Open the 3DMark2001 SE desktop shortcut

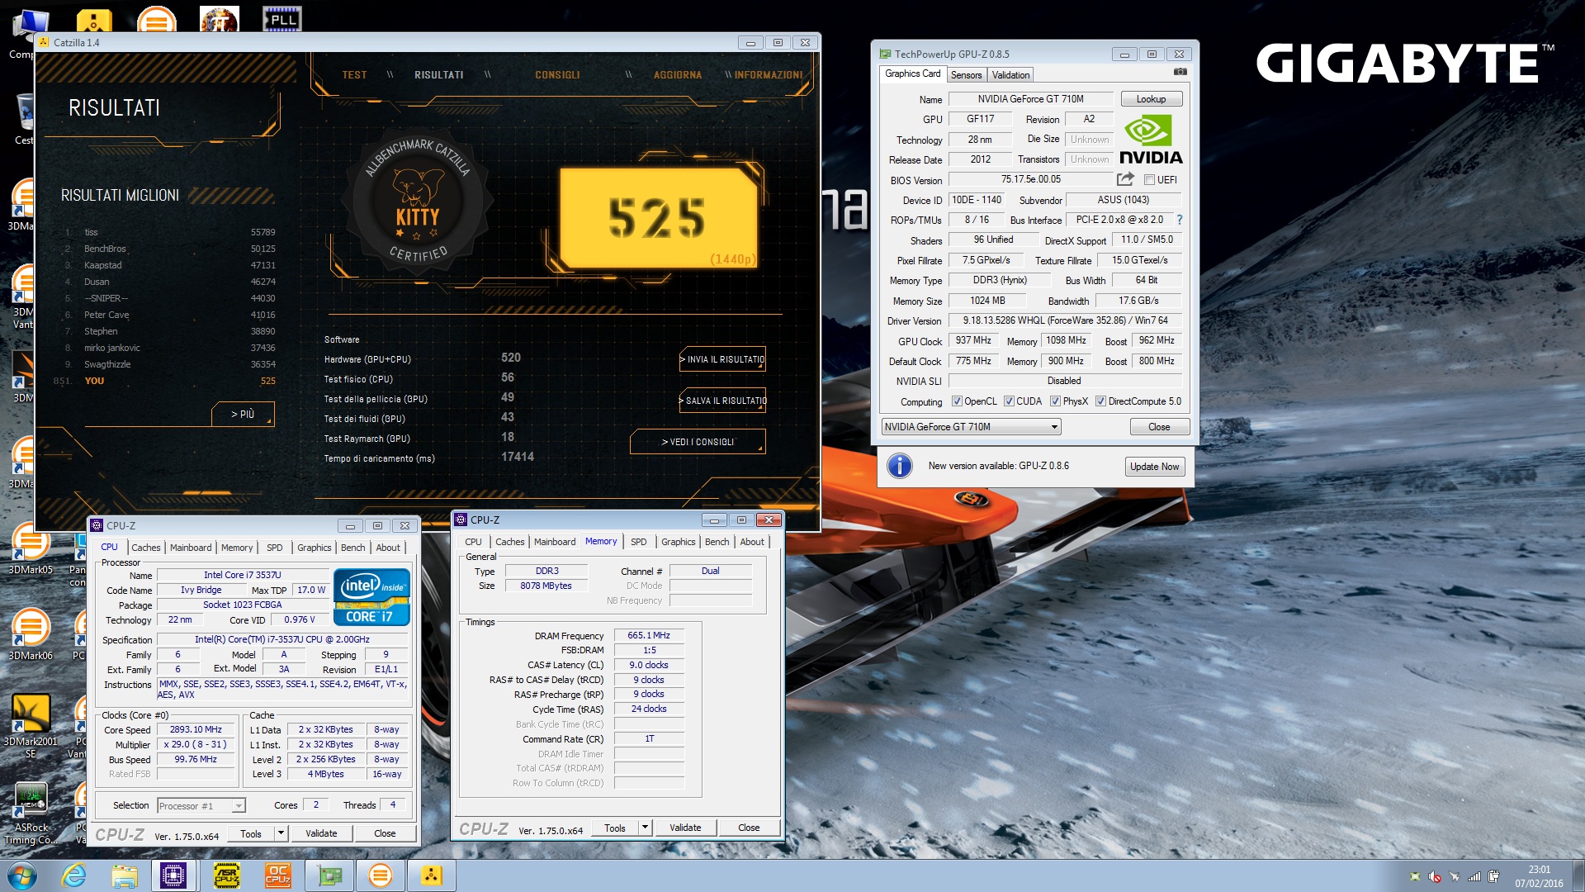(31, 727)
